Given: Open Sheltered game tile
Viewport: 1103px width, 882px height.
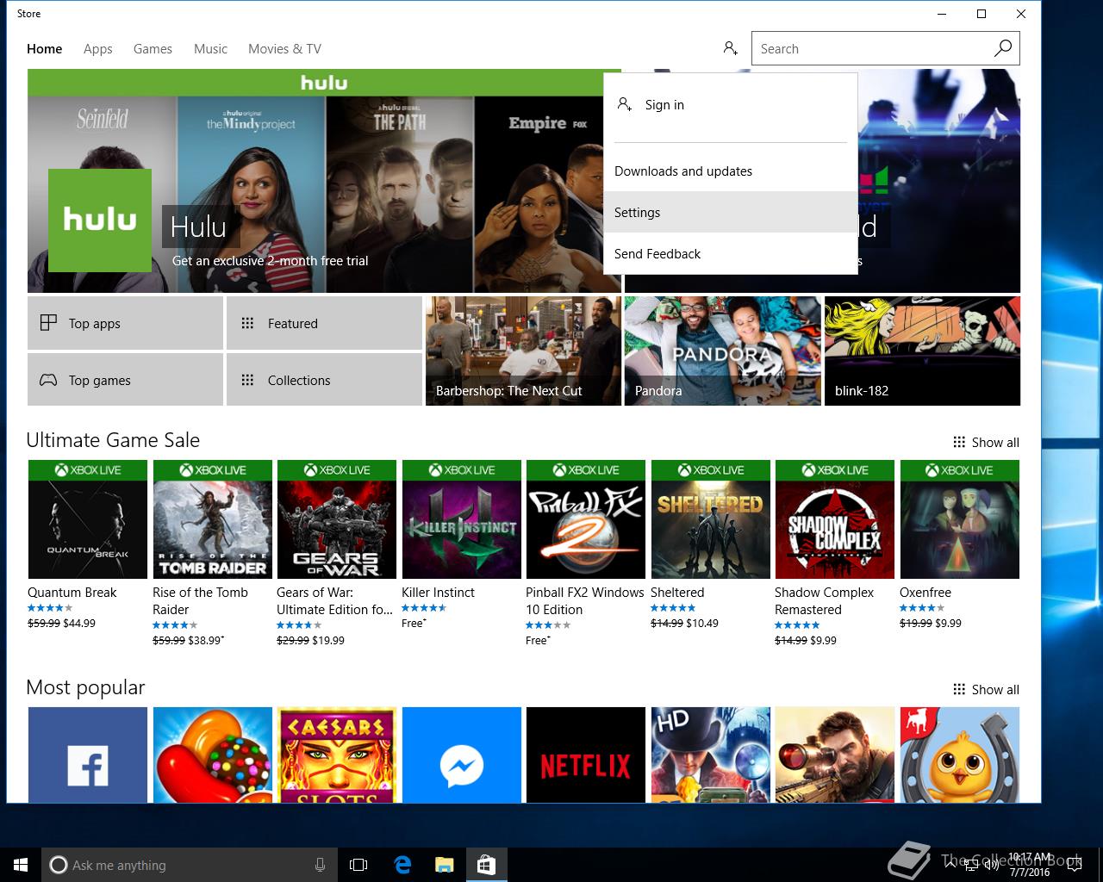Looking at the screenshot, I should [x=711, y=519].
